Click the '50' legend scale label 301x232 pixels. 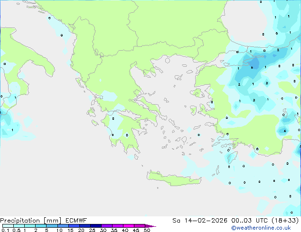147,230
